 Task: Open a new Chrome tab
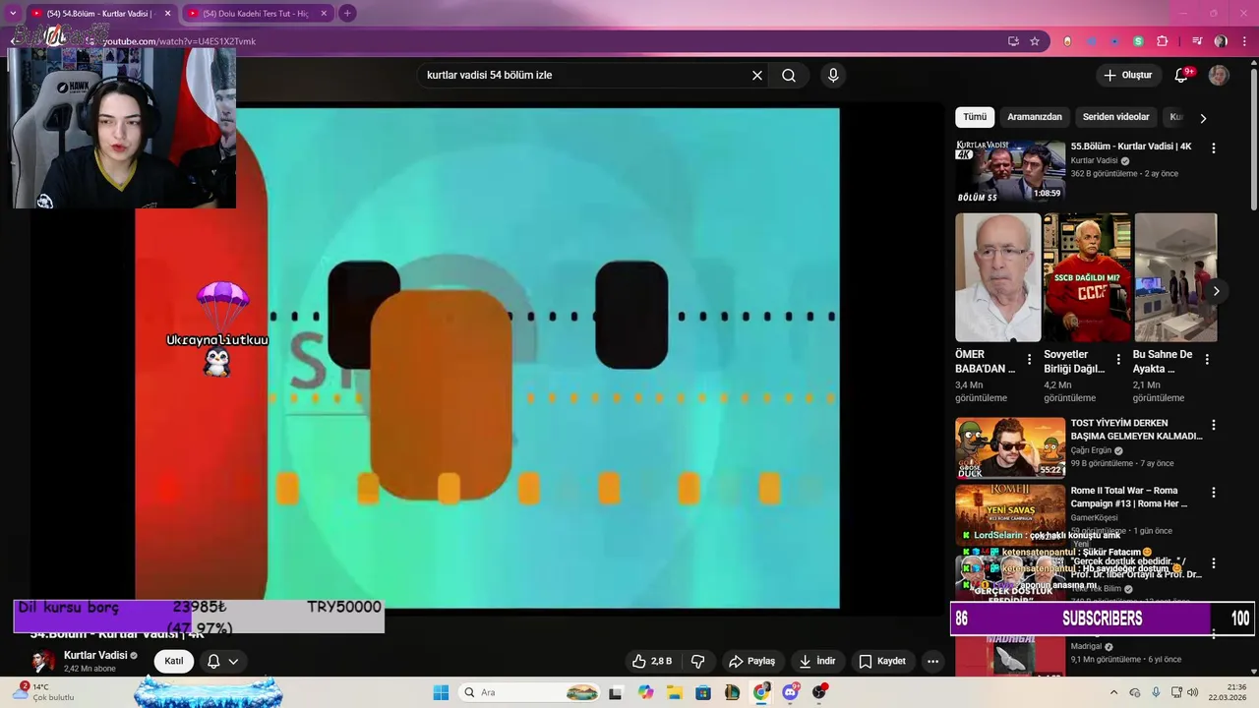pos(347,14)
